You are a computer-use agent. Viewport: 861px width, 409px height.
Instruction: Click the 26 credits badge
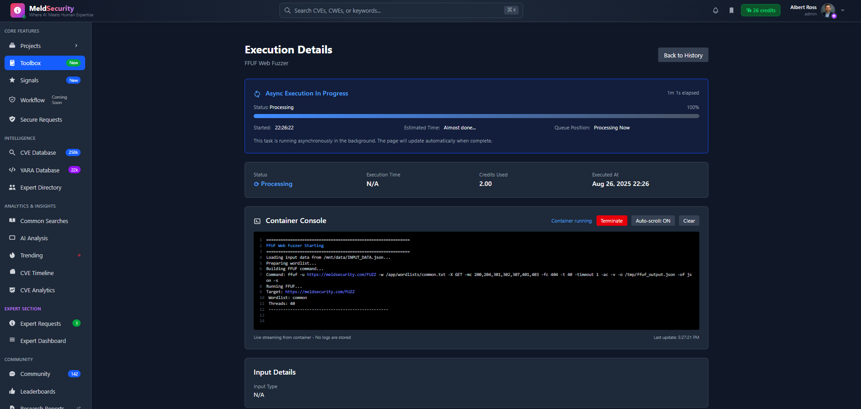tap(760, 10)
